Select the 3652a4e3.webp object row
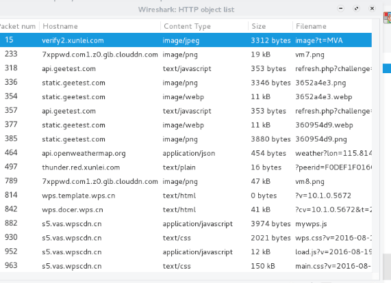The width and height of the screenshot is (391, 283). pyautogui.click(x=186, y=96)
